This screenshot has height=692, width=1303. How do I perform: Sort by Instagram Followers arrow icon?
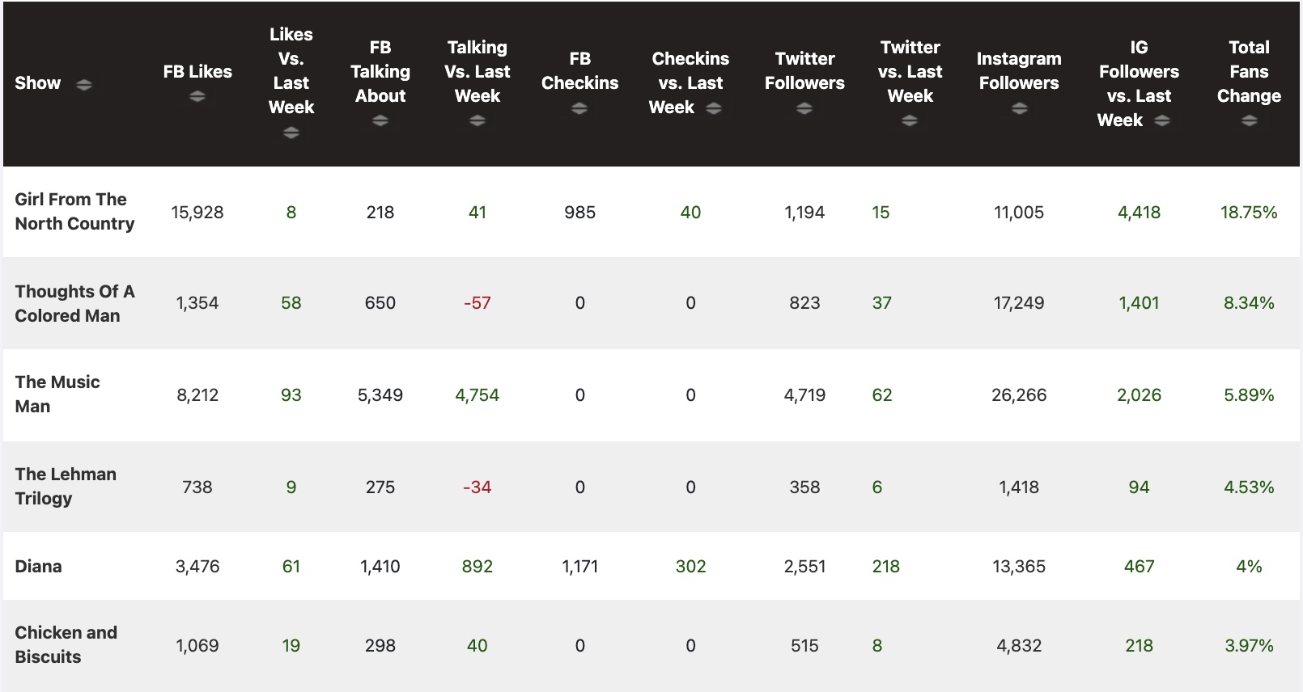pyautogui.click(x=1019, y=109)
